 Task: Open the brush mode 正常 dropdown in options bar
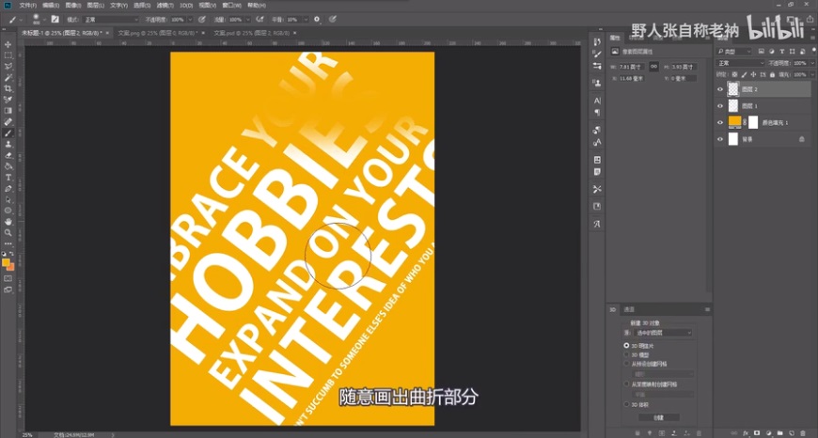[x=111, y=20]
